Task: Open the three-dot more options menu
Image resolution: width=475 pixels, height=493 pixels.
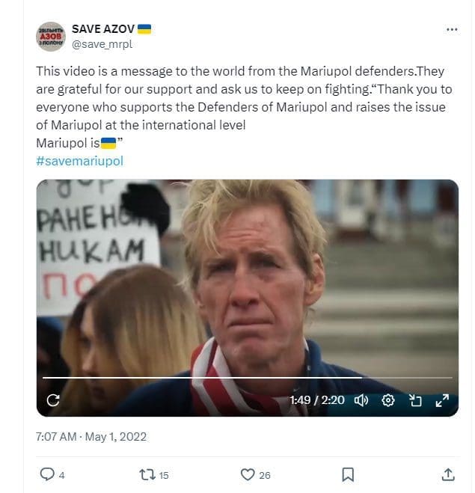Action: [x=452, y=29]
